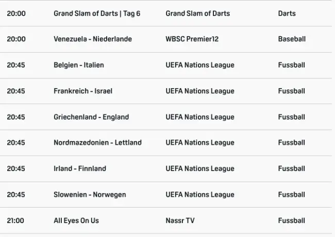Click UEFA Nations League in the Irland row

(200, 168)
